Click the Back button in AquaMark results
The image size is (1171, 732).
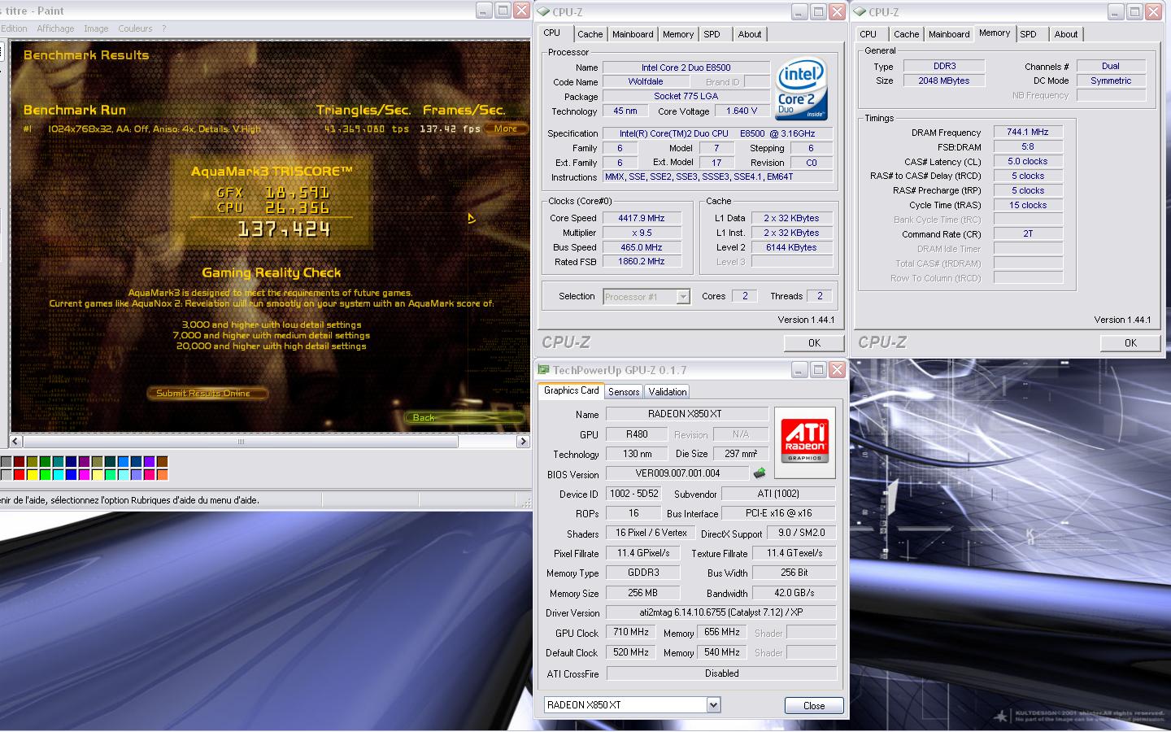464,417
